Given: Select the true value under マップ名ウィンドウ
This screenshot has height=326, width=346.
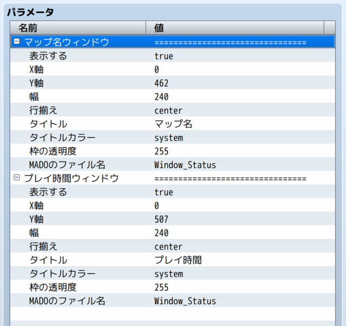Looking at the screenshot, I should coord(164,56).
